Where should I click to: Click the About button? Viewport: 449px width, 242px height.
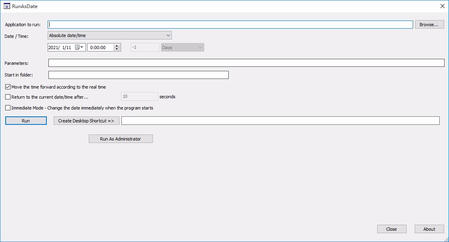429,229
